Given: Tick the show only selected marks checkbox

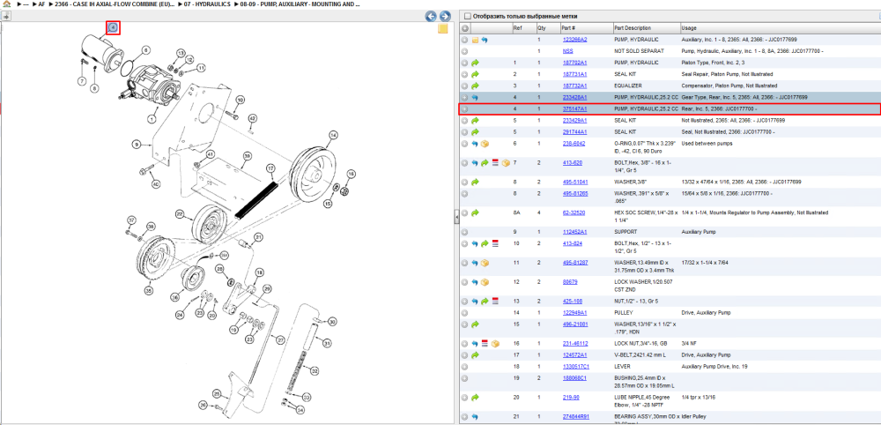Looking at the screenshot, I should 468,16.
